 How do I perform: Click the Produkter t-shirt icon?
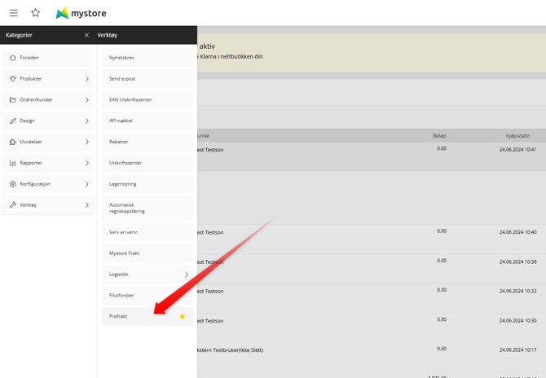pyautogui.click(x=13, y=79)
